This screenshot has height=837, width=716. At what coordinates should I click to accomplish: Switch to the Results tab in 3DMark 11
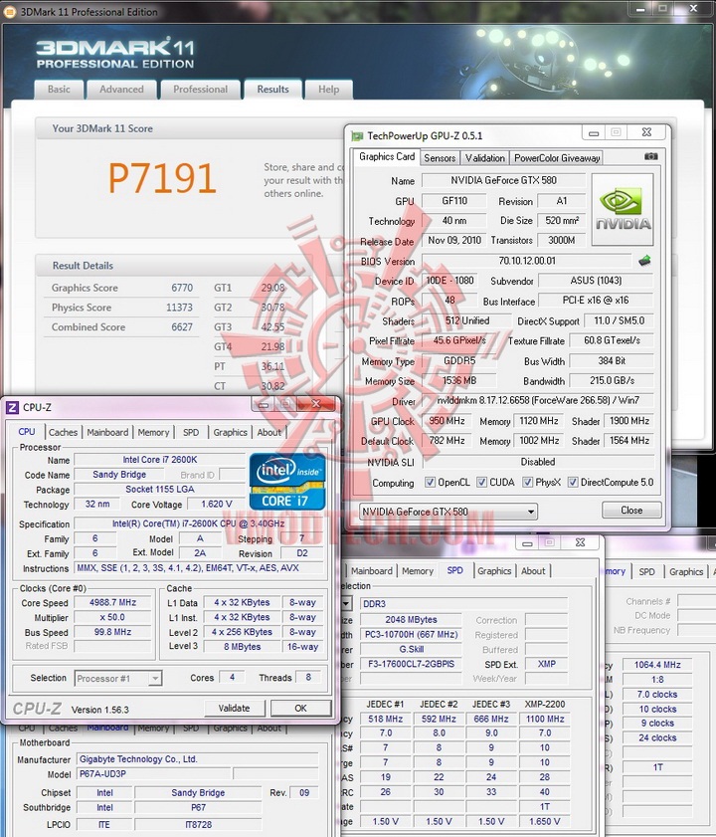pyautogui.click(x=272, y=90)
